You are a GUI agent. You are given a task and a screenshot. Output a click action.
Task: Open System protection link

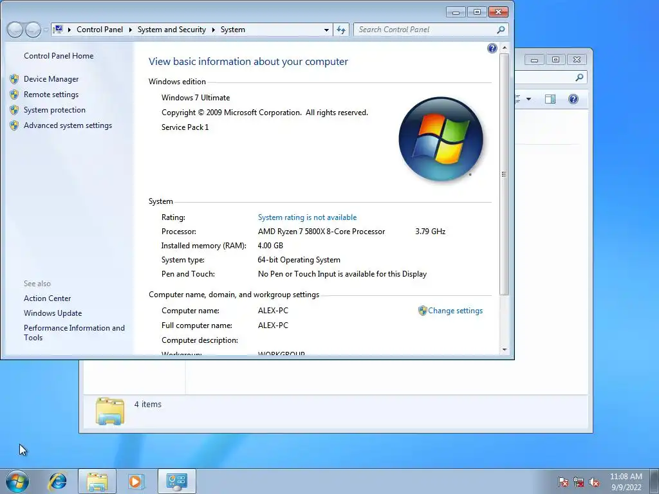(54, 110)
